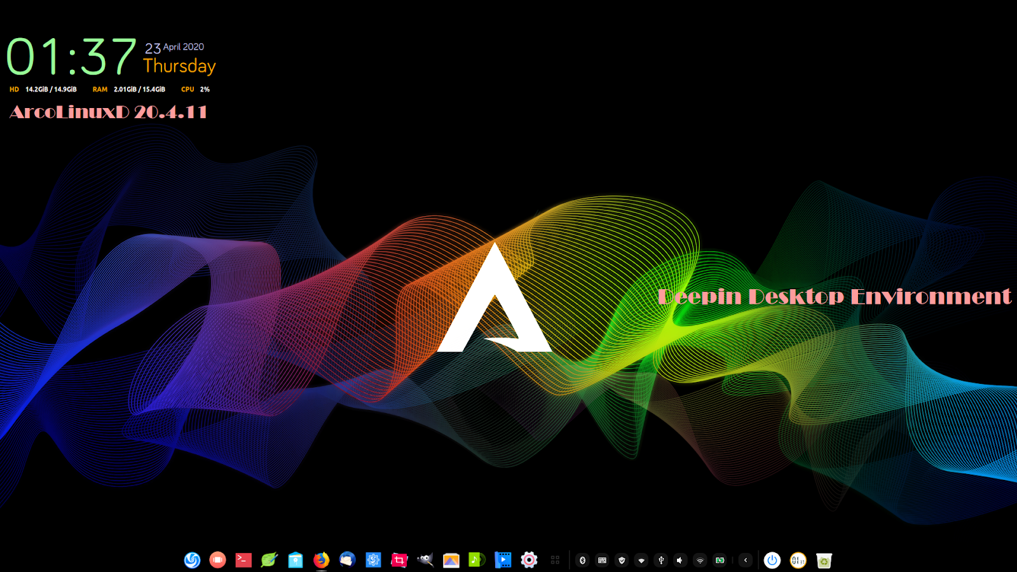Open the onscreen keyboard tray icon

click(603, 560)
